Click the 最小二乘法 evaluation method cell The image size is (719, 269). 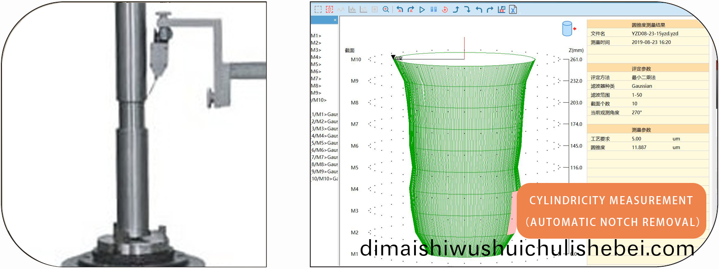(643, 77)
